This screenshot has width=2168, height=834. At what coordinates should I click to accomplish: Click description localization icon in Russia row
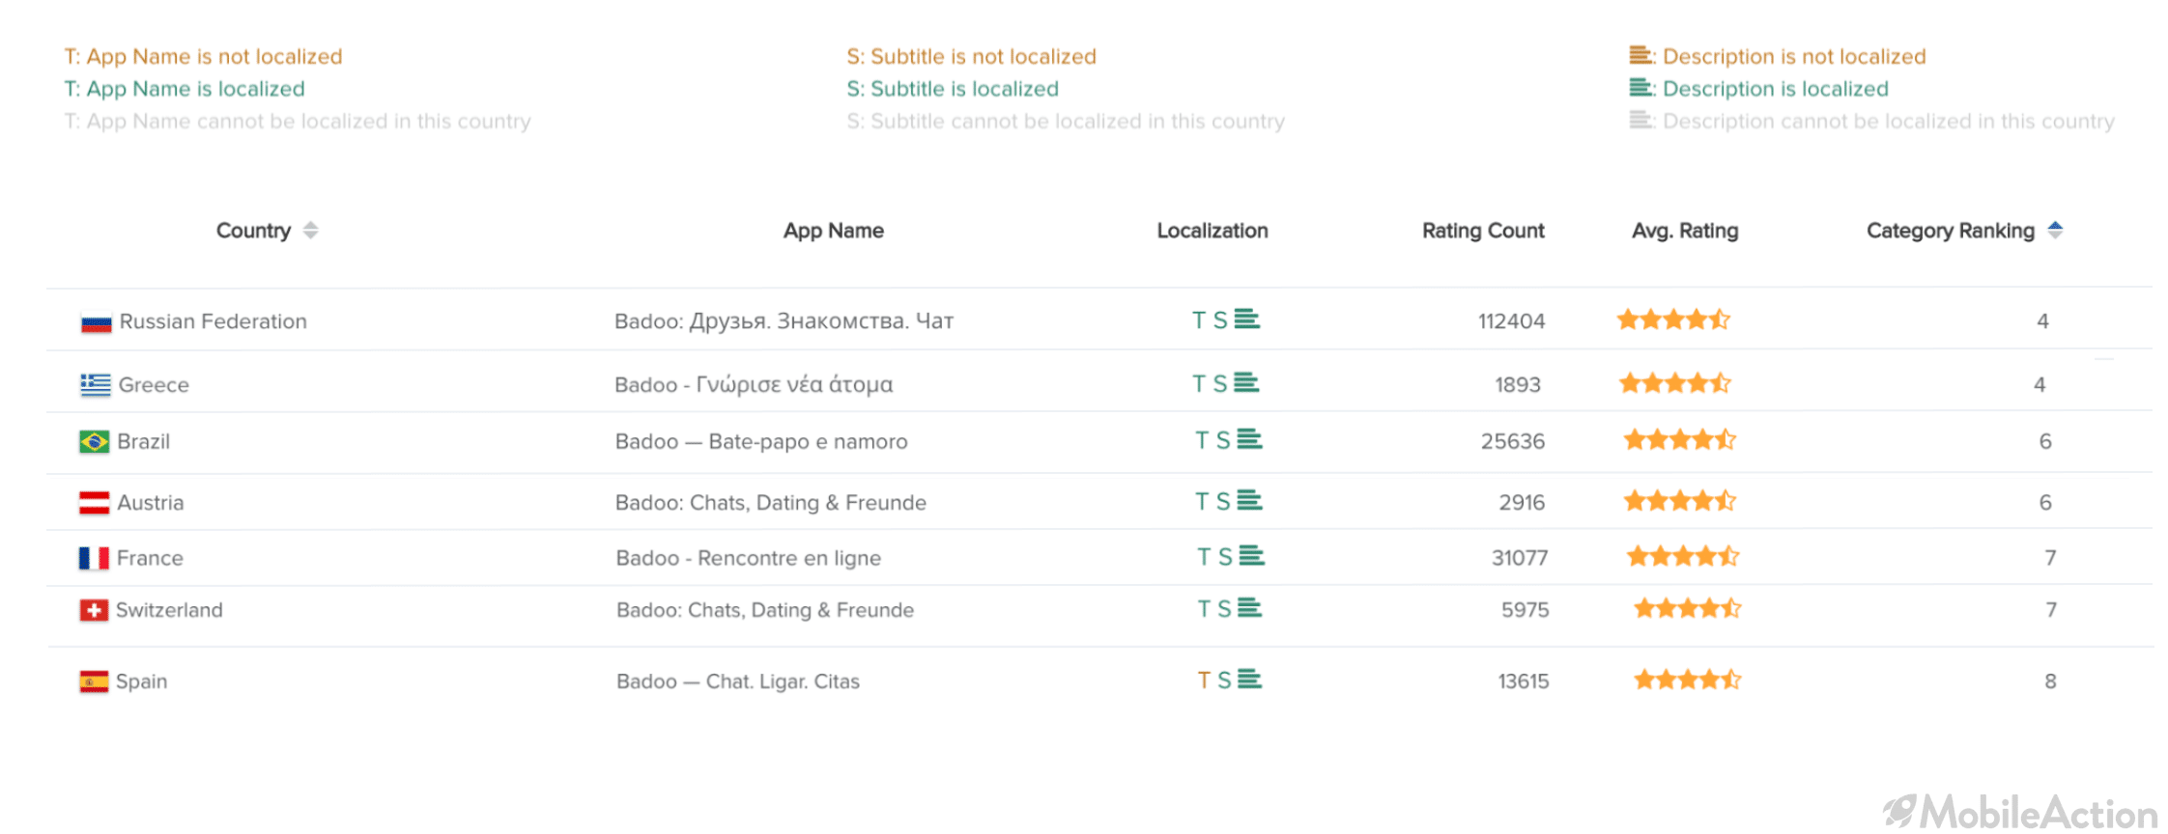[1247, 320]
